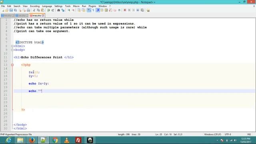Click the last plugin icon on the toolbar
The image size is (256, 144).
coord(148,10)
